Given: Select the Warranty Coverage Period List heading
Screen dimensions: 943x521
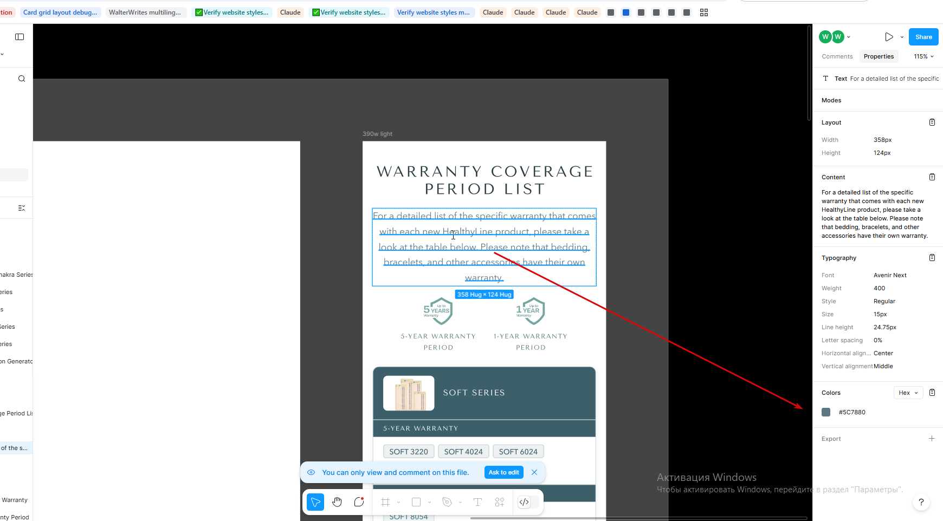Looking at the screenshot, I should coord(485,180).
